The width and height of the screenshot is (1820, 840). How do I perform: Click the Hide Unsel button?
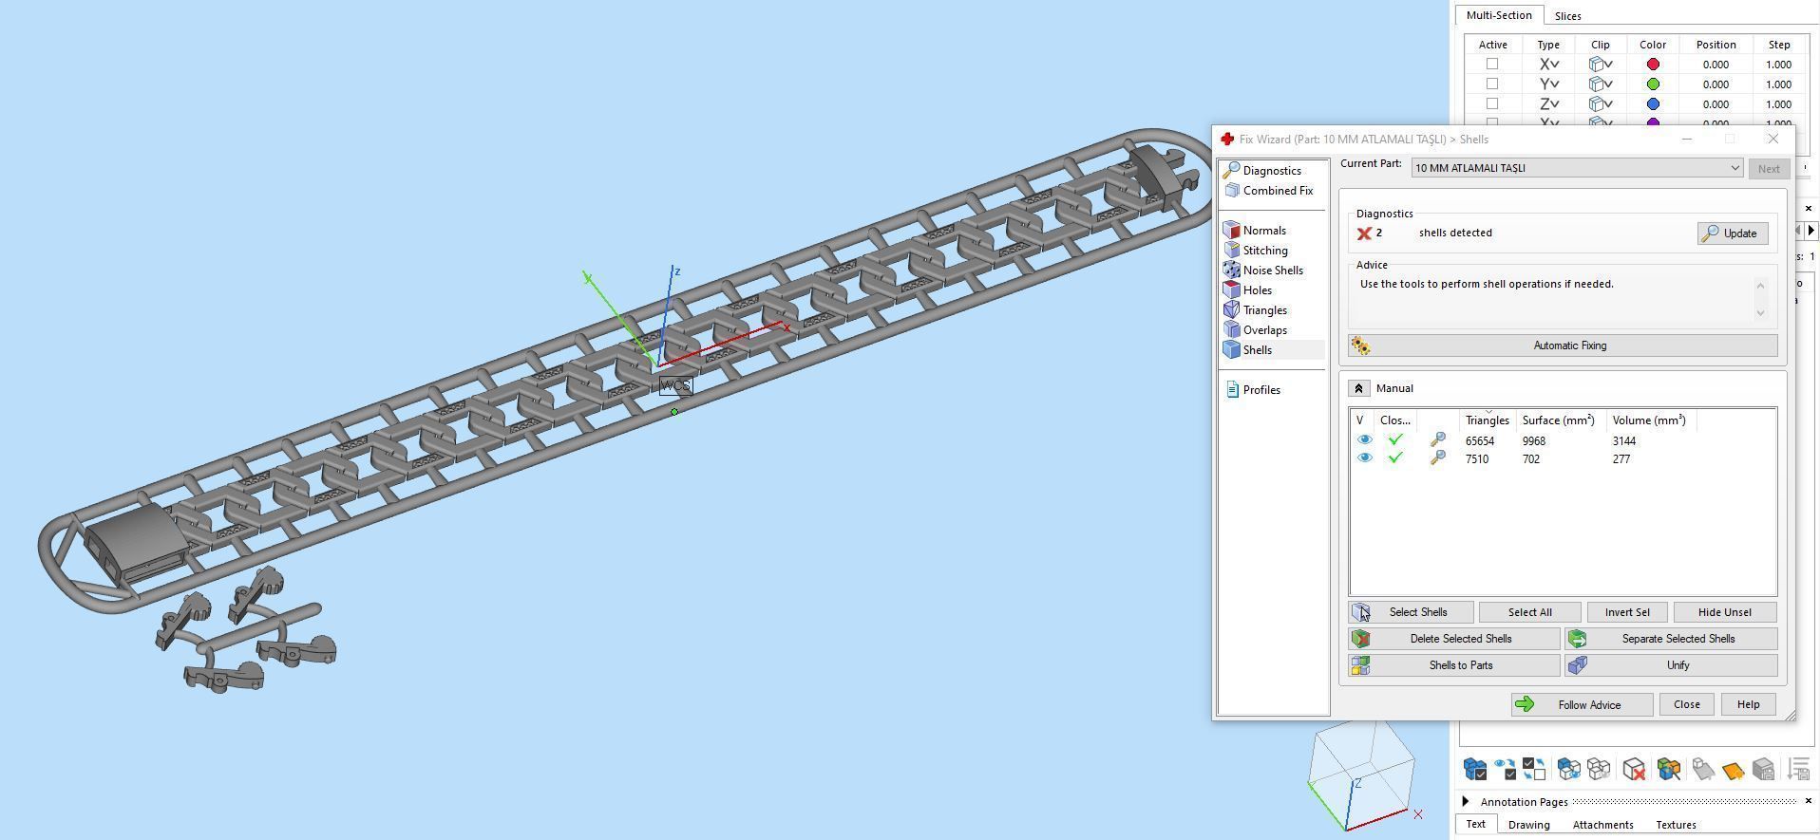pyautogui.click(x=1724, y=612)
